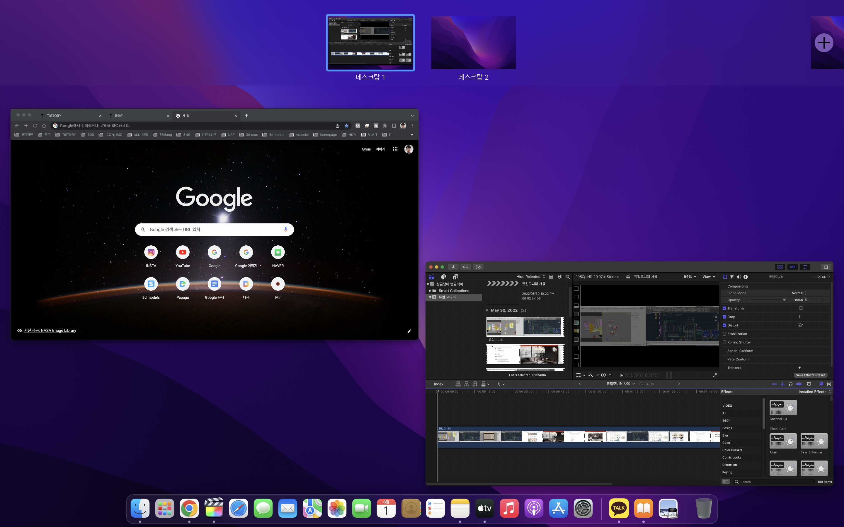Open the View dropdown in viewer
Viewport: 844px width, 527px height.
coord(709,277)
